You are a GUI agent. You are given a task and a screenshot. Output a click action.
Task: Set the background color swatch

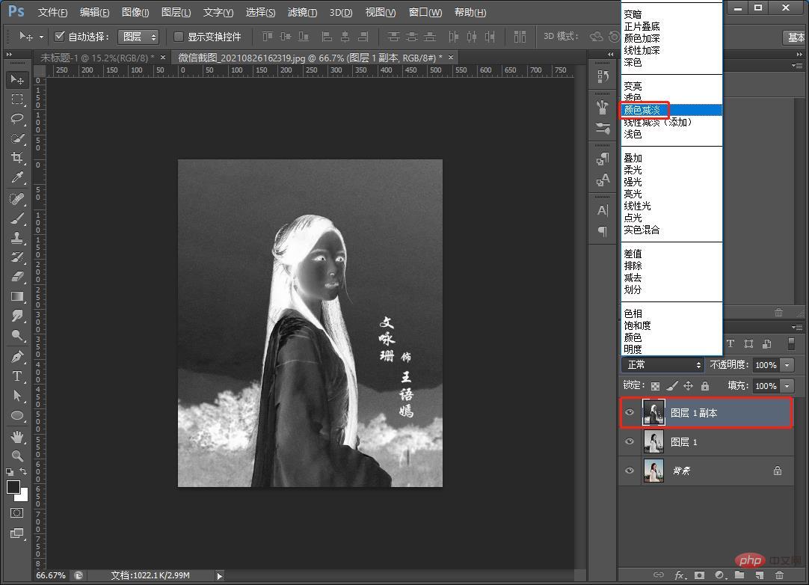23,497
